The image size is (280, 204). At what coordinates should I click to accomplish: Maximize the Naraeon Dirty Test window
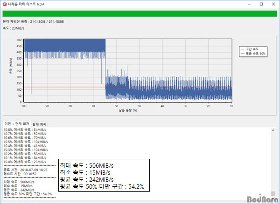261,4
